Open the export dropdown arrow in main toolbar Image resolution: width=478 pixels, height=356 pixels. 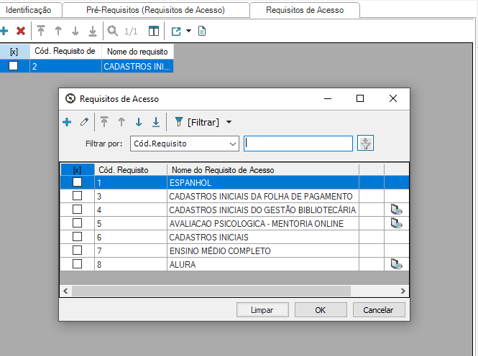click(x=188, y=31)
